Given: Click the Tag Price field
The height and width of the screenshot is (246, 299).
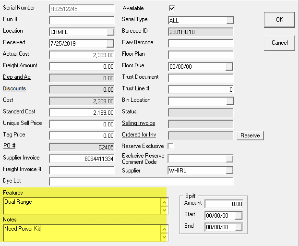Looking at the screenshot, I should [x=82, y=135].
